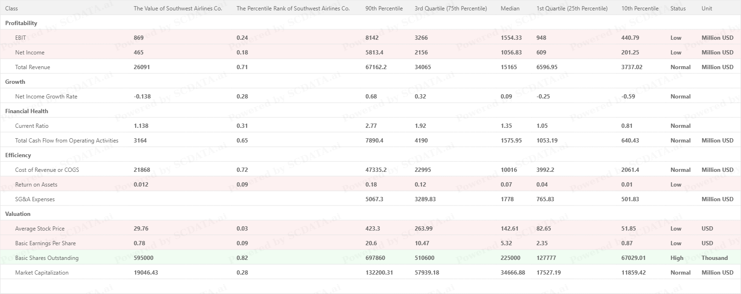Select the Growth group row
The height and width of the screenshot is (294, 741).
tap(370, 81)
